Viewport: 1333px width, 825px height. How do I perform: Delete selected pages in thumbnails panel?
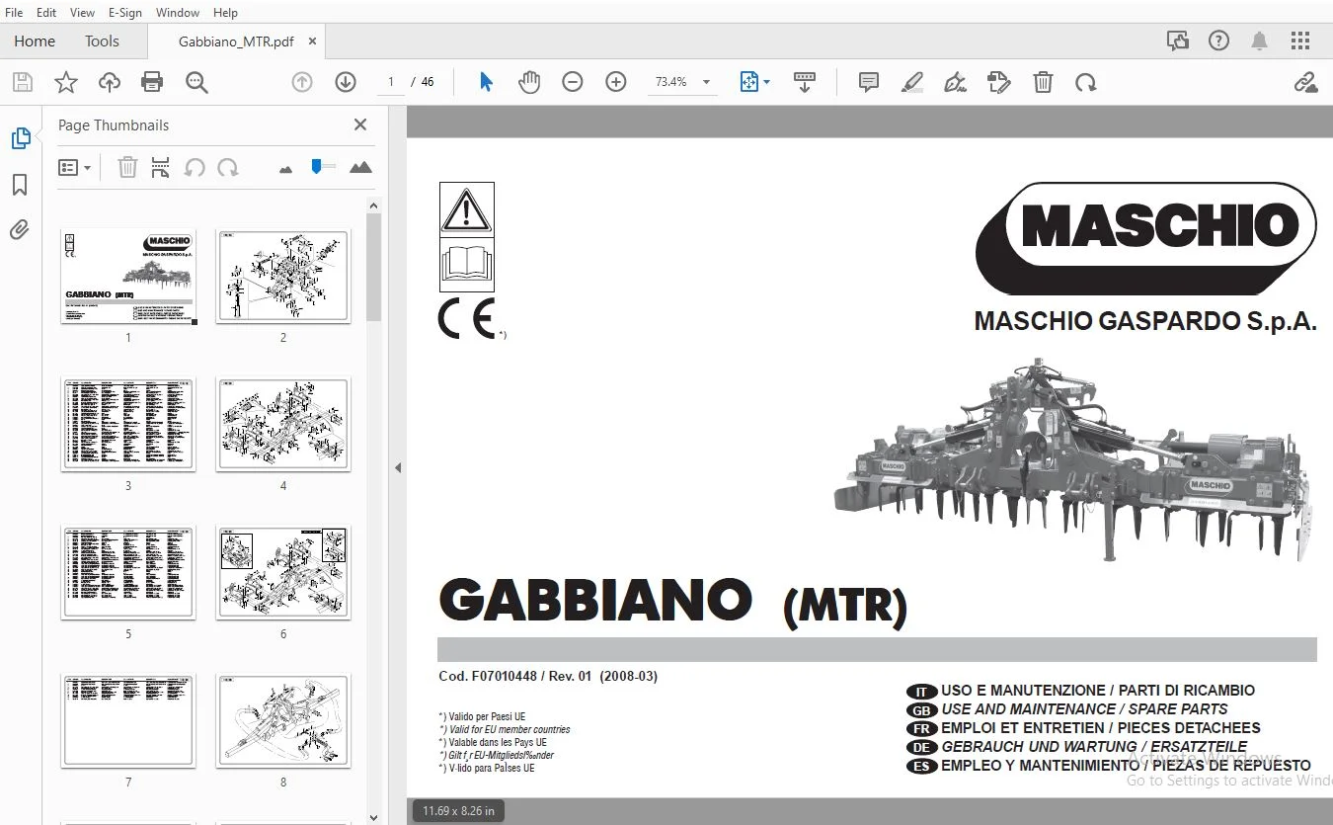point(127,167)
